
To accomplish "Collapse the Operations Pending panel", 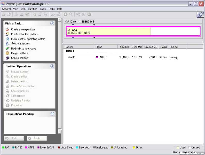I will (x=52, y=114).
